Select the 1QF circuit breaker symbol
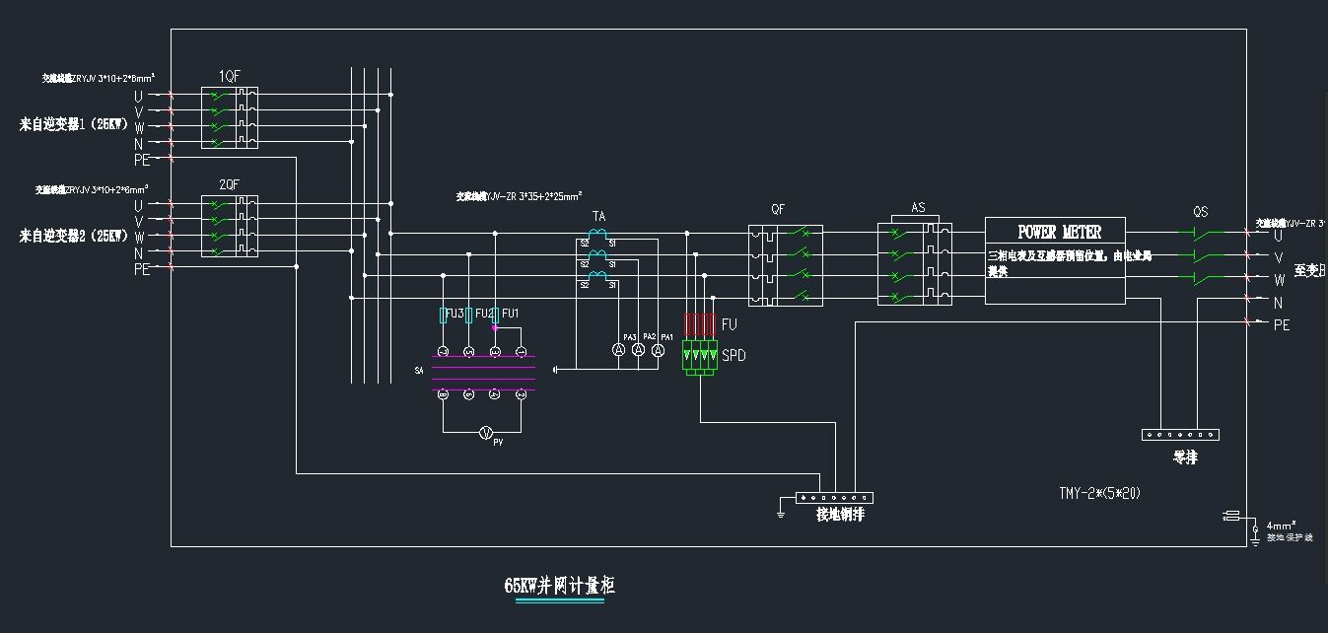This screenshot has height=633, width=1328. pyautogui.click(x=229, y=119)
